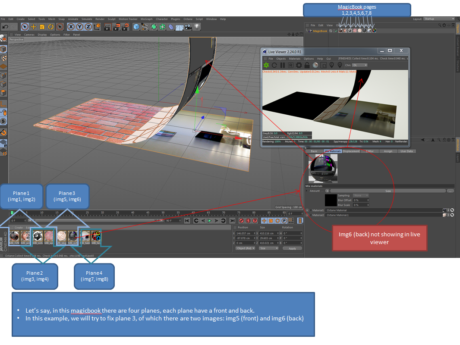Screen dimensions: 460x345
Task: Click the Undo arrow in main toolbar
Action: coord(5,27)
